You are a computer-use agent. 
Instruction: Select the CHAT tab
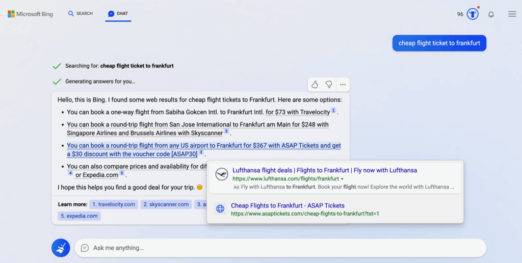click(x=118, y=14)
